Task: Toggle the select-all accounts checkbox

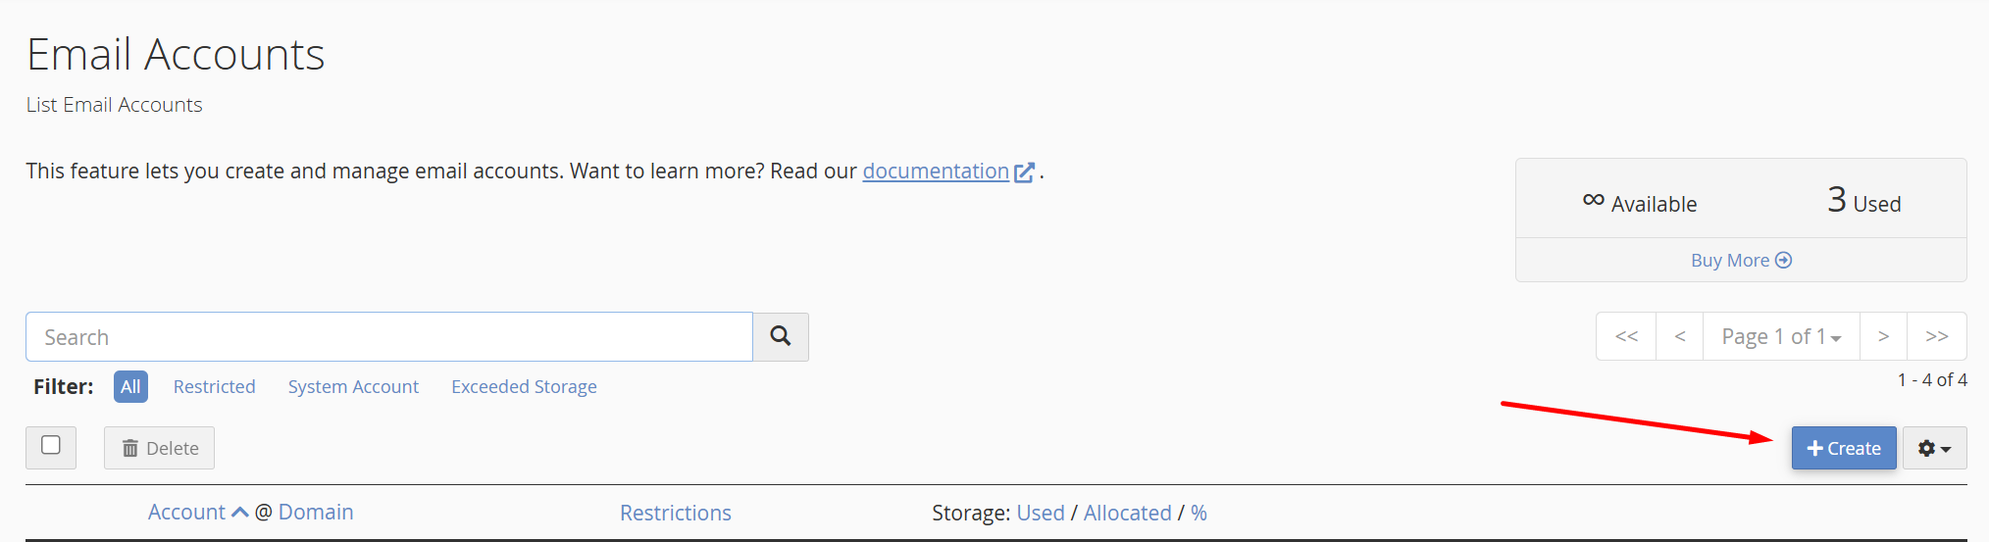Action: coord(51,445)
